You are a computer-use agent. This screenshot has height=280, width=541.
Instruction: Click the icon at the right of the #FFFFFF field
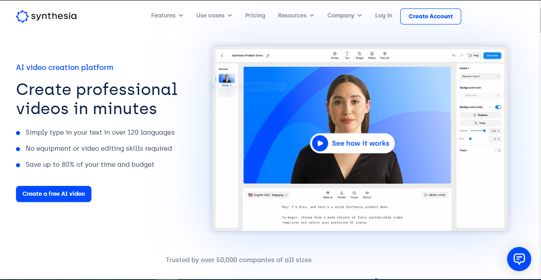click(498, 95)
